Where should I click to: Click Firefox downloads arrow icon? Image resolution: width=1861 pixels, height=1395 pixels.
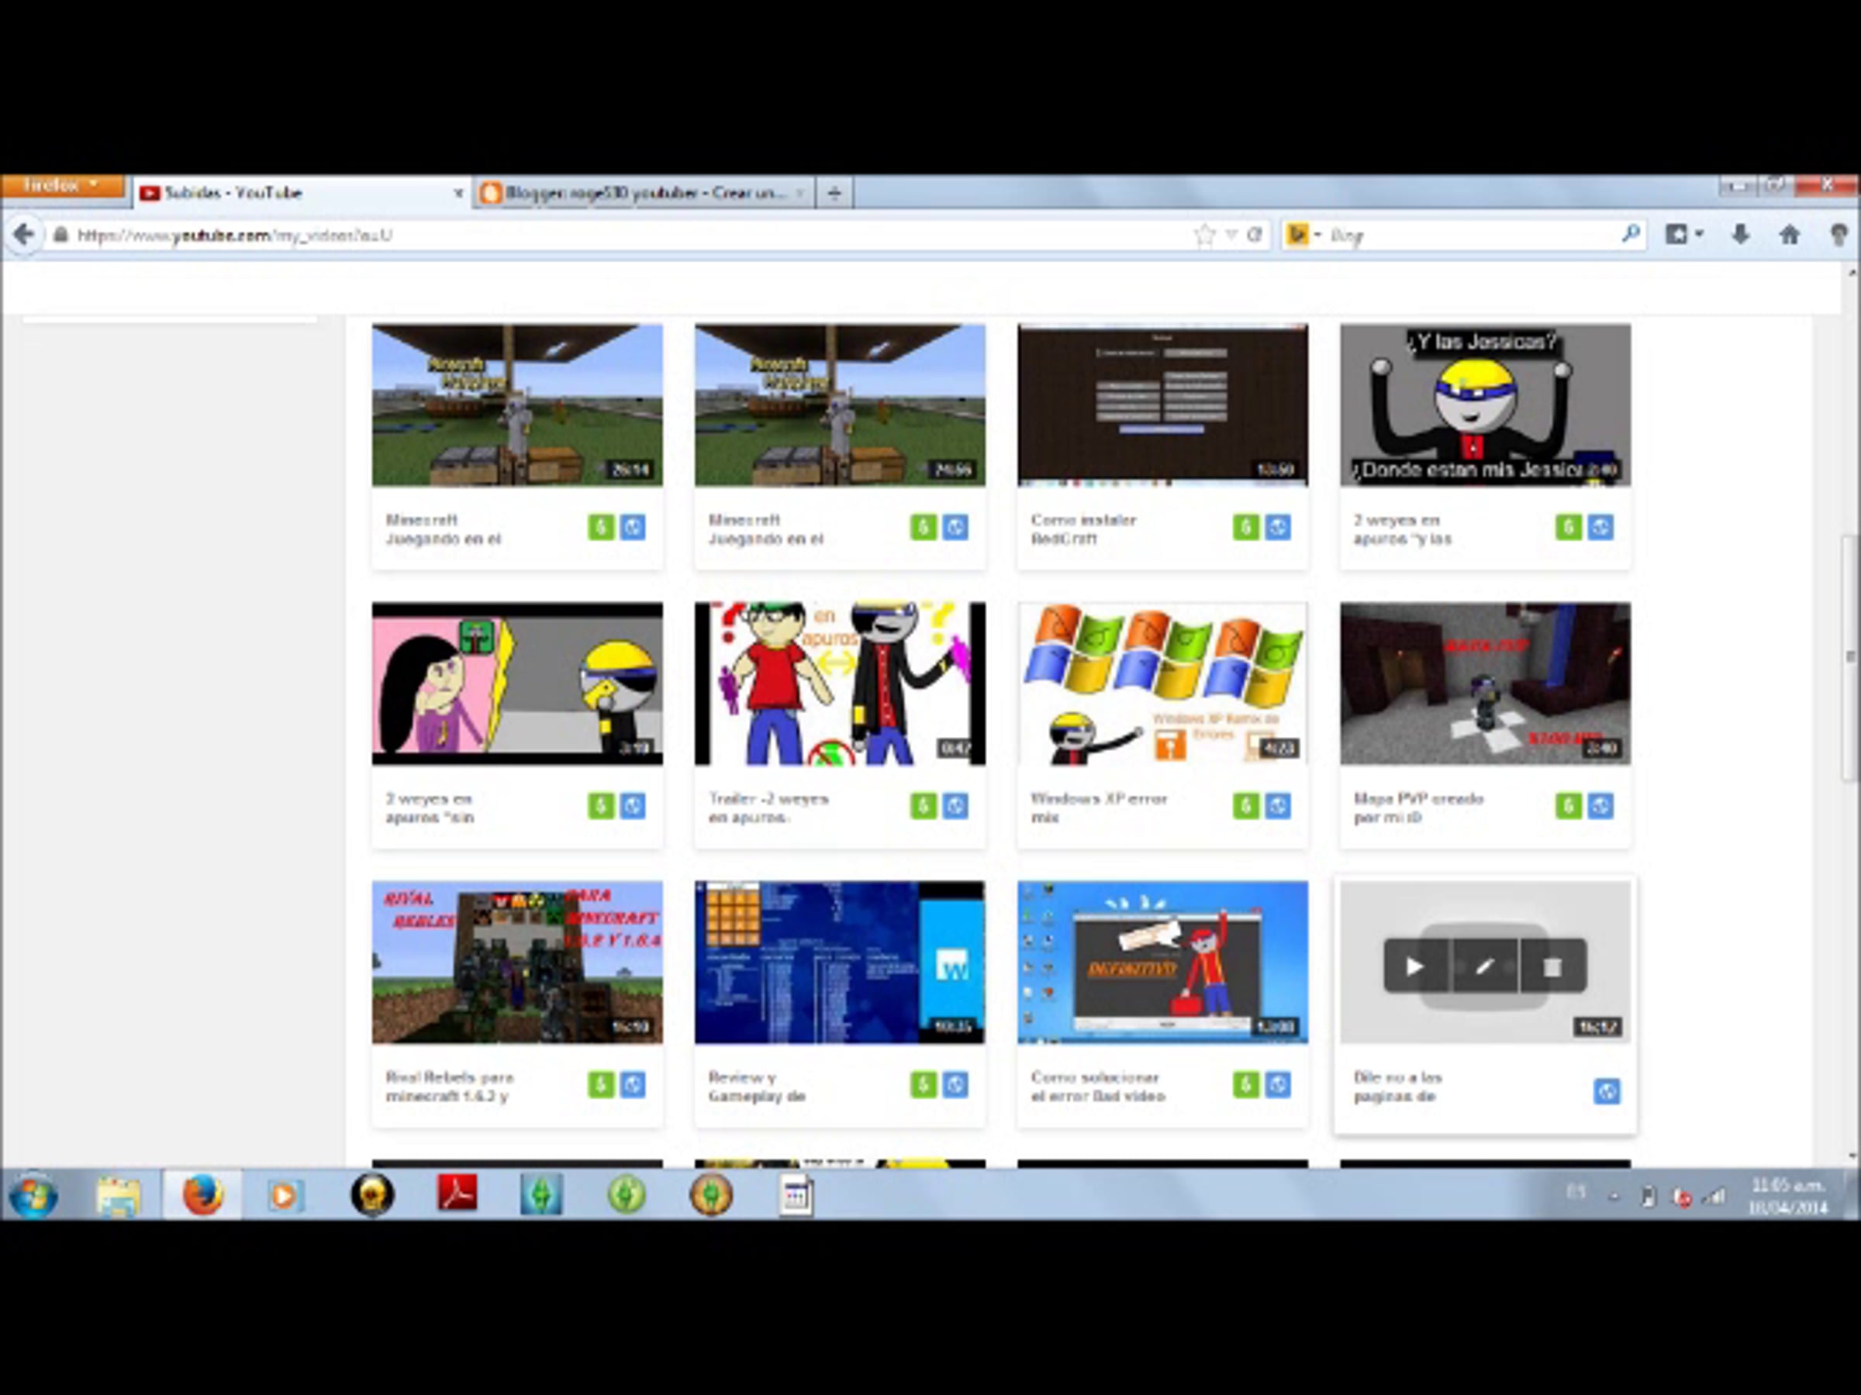[x=1741, y=235]
